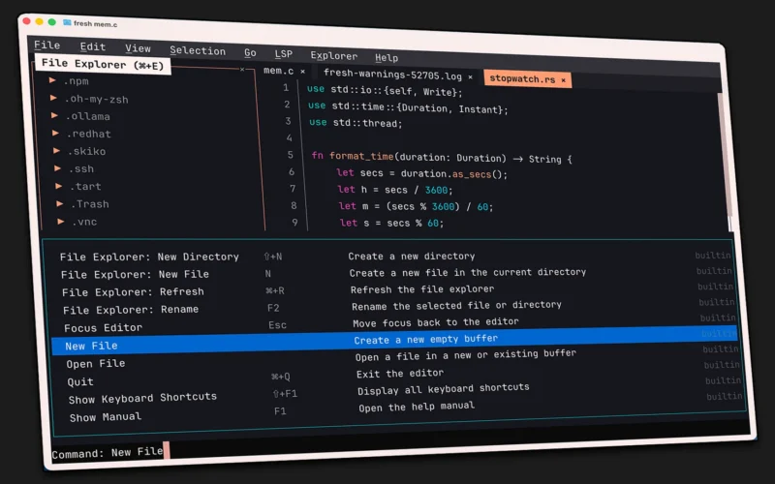775x484 pixels.
Task: Switch to the mem.c tab
Action: pos(279,71)
